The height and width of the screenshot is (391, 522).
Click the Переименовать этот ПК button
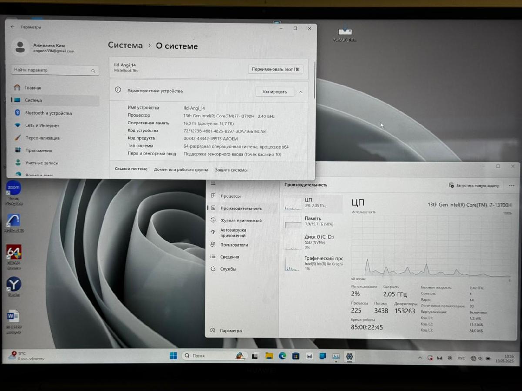click(275, 69)
